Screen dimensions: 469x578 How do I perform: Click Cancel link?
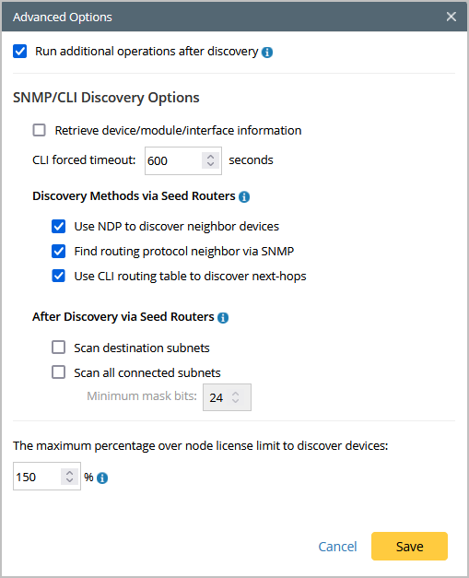337,547
